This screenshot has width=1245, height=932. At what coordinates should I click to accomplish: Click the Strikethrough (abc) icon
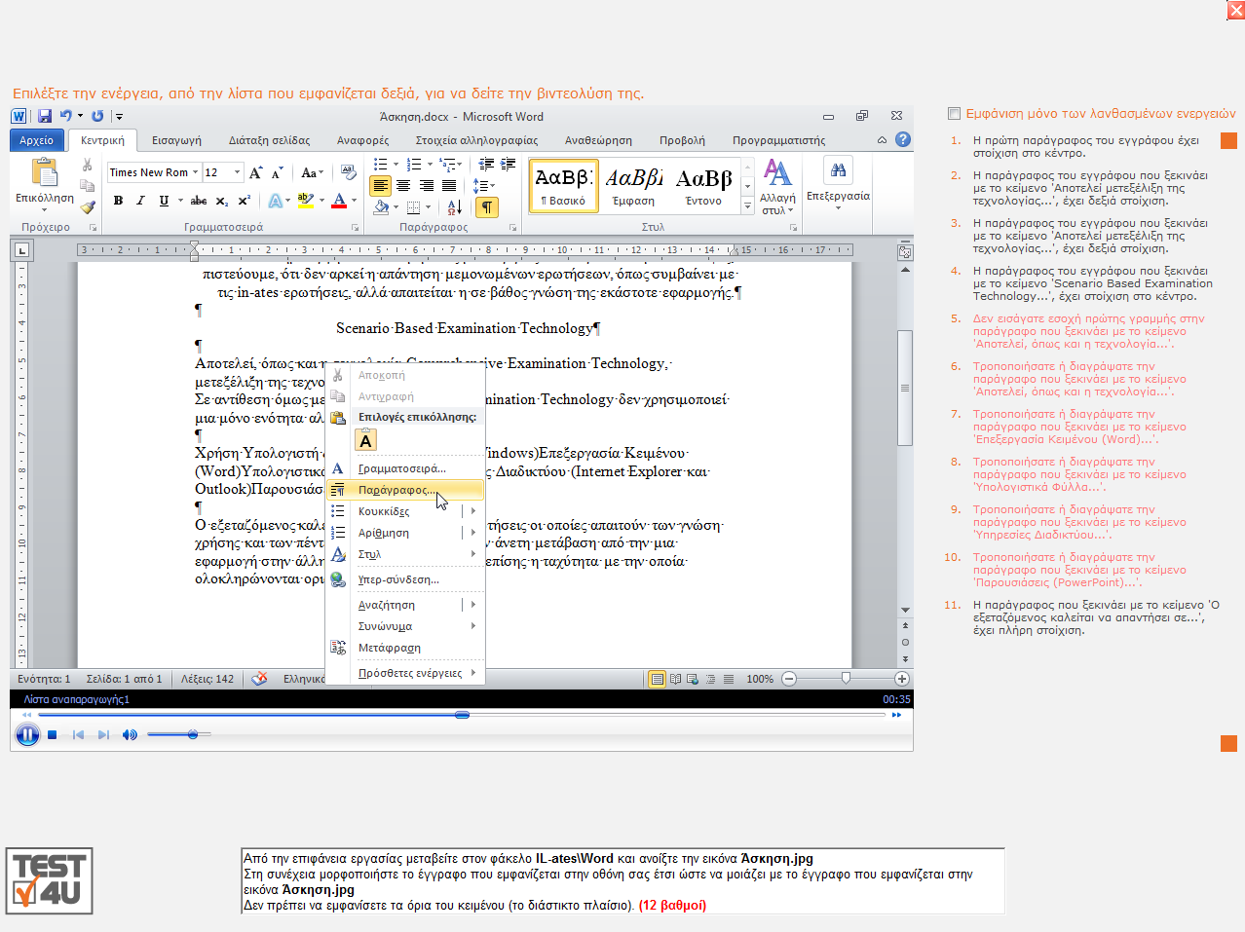tap(199, 201)
